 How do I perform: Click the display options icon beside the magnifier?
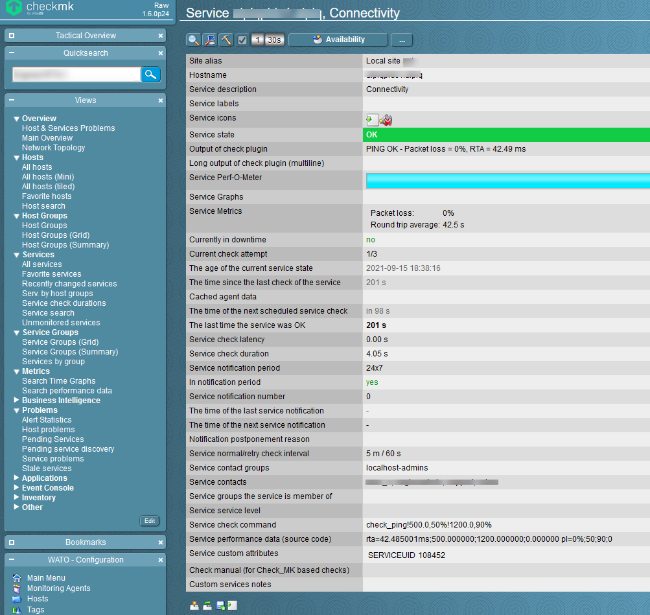tap(210, 40)
